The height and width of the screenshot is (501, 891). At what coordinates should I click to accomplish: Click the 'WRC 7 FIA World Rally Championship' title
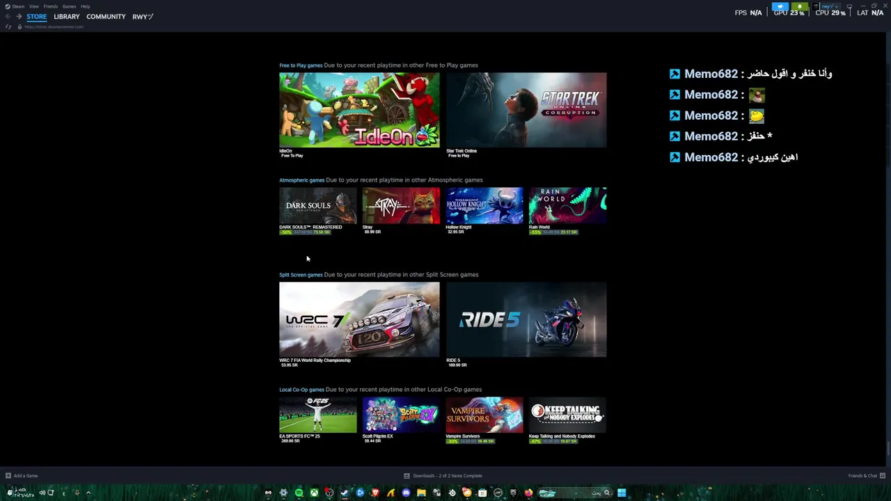tap(315, 360)
